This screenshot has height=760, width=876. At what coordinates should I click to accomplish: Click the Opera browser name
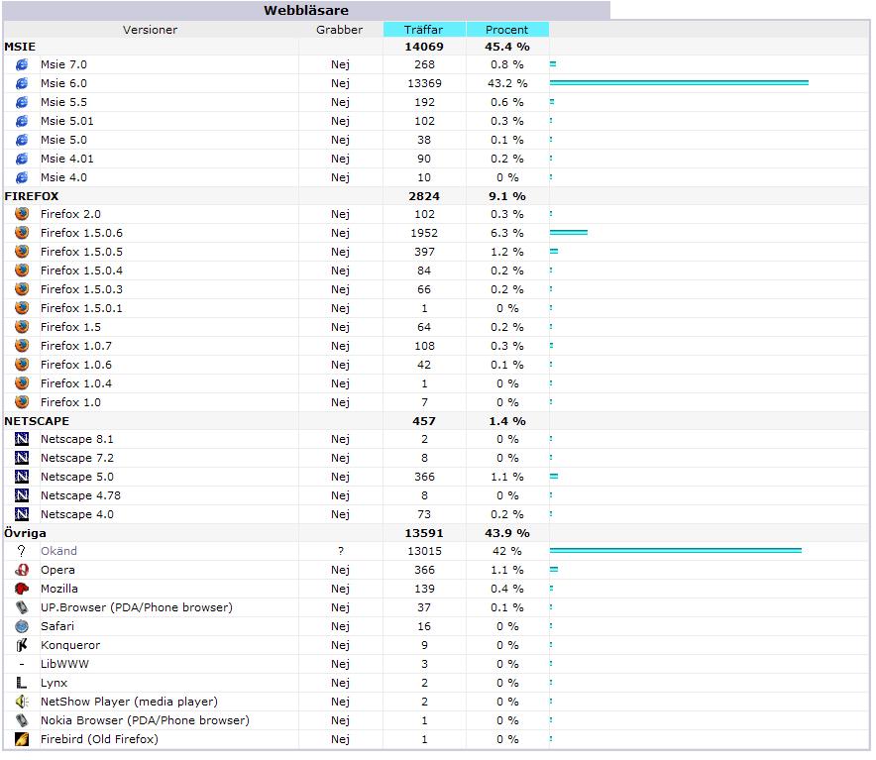[57, 570]
